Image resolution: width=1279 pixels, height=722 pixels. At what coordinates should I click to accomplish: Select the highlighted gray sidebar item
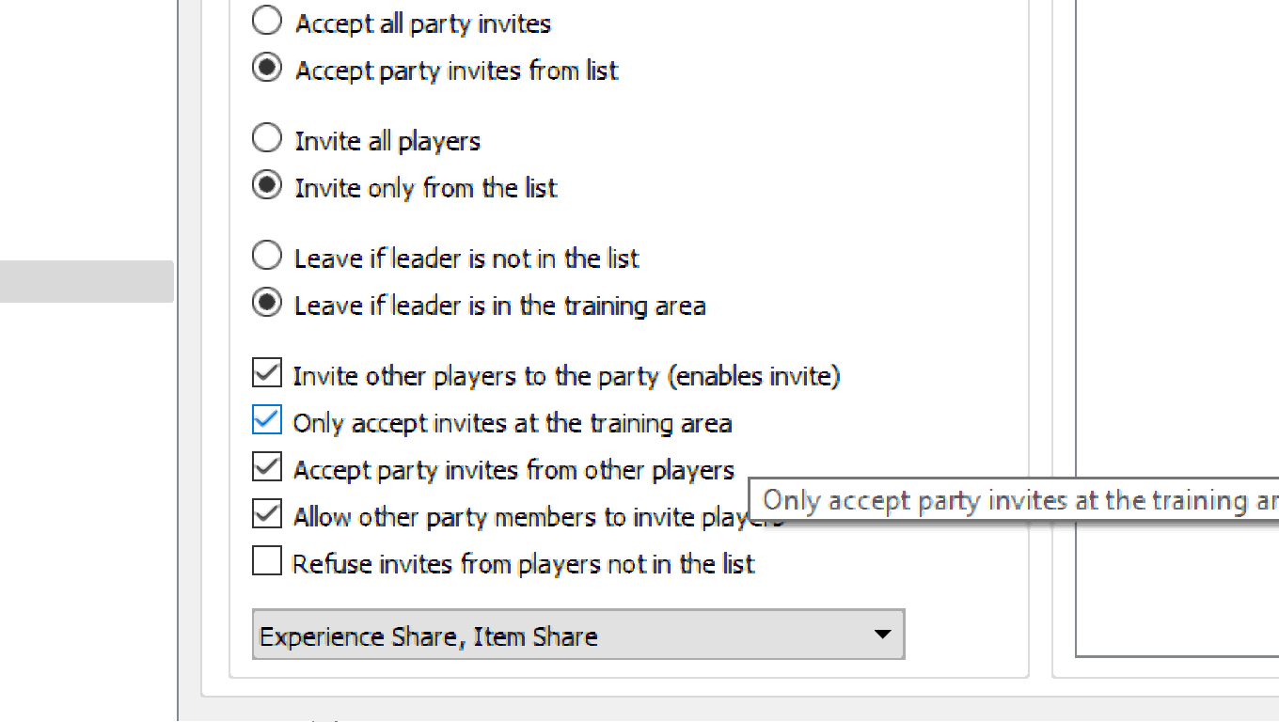[87, 281]
